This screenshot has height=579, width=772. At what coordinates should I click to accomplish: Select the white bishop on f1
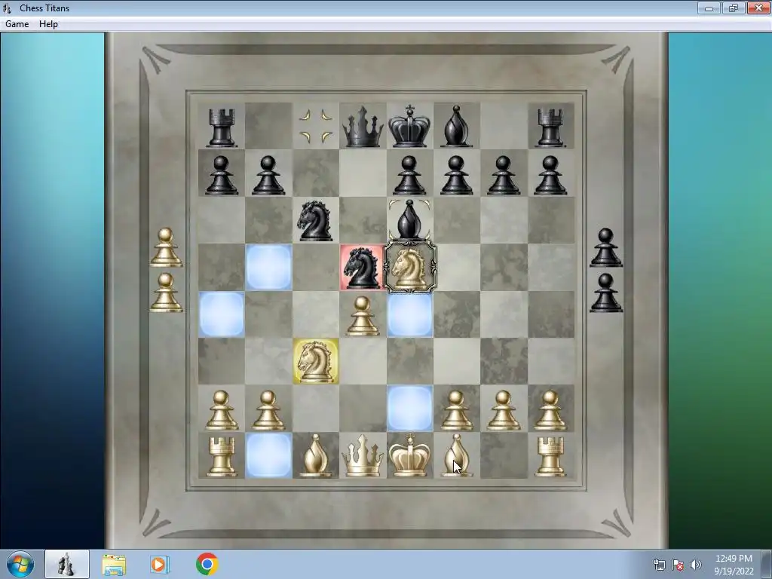point(456,455)
